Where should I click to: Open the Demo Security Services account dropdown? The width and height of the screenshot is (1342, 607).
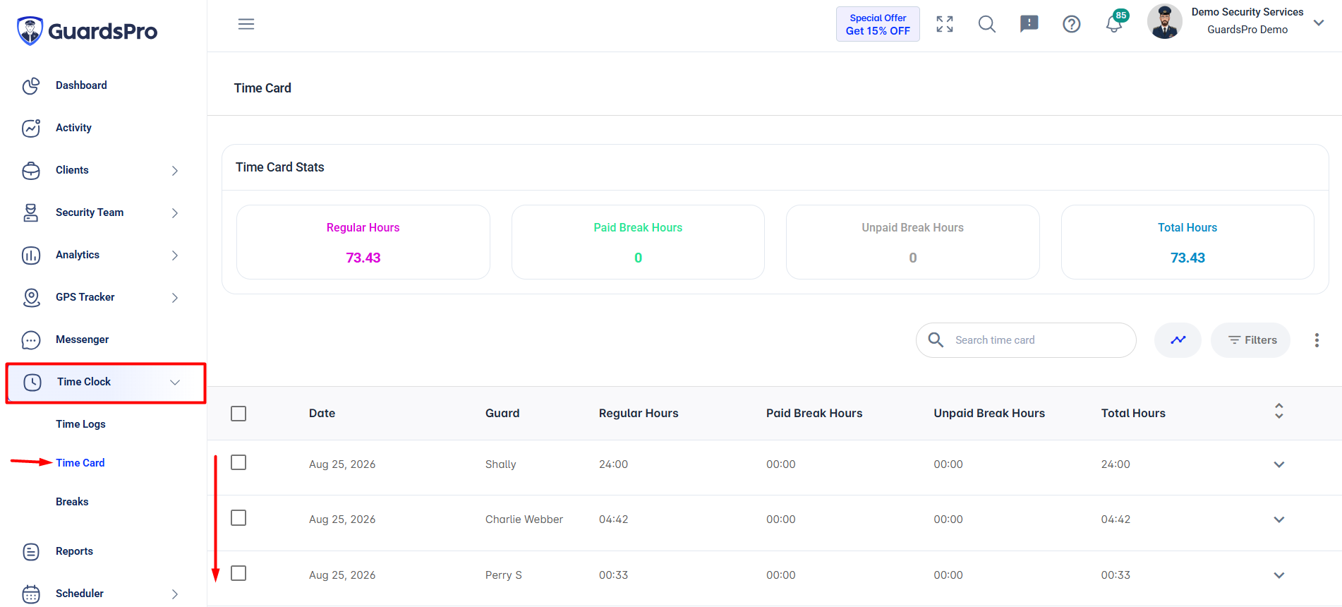[1318, 23]
